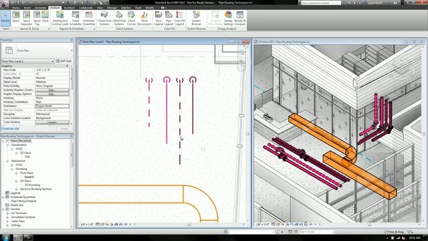This screenshot has height=241, width=428.
Task: Click the Apply button in Properties
Action: [x=64, y=128]
